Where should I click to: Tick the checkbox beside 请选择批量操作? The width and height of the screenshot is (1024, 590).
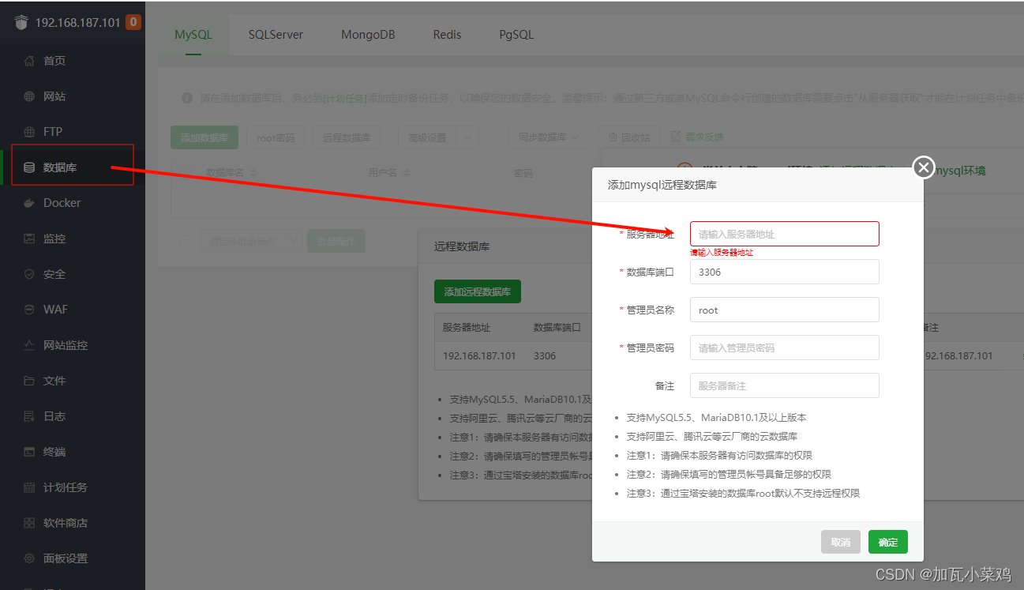(186, 242)
